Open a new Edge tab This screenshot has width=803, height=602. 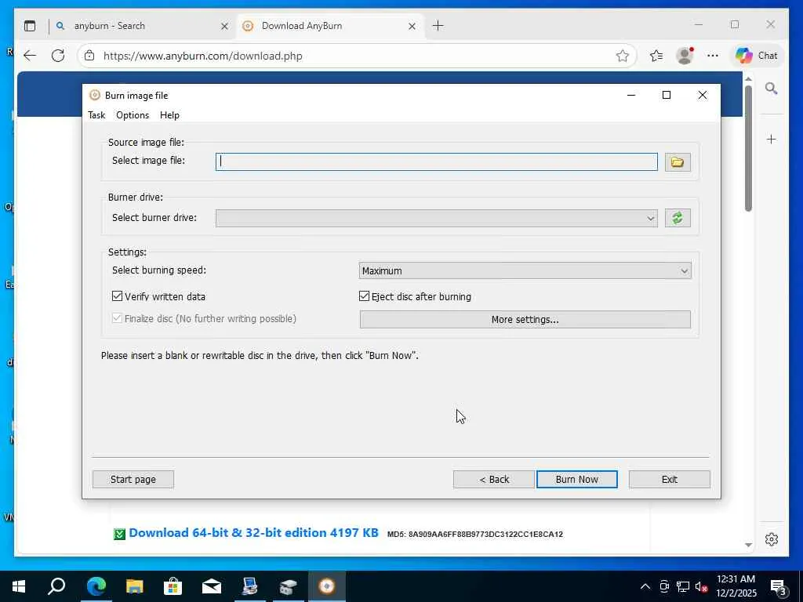438,26
